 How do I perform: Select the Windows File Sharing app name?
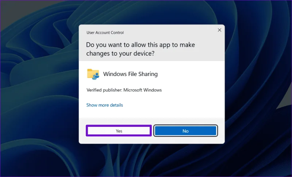tap(130, 74)
